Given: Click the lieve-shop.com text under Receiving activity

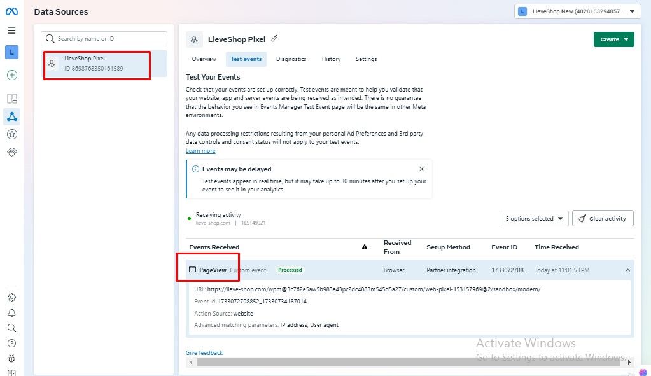Looking at the screenshot, I should point(213,223).
